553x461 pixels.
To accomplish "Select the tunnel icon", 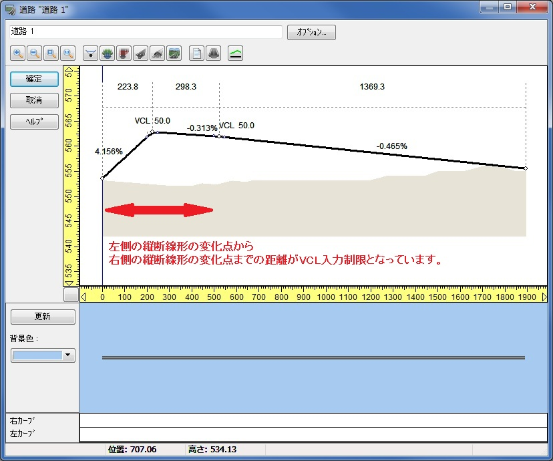I will pos(158,53).
